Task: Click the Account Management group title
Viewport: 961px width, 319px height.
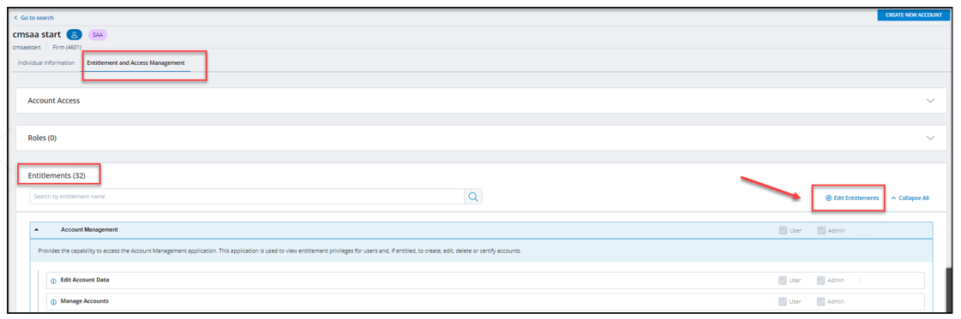Action: [89, 230]
